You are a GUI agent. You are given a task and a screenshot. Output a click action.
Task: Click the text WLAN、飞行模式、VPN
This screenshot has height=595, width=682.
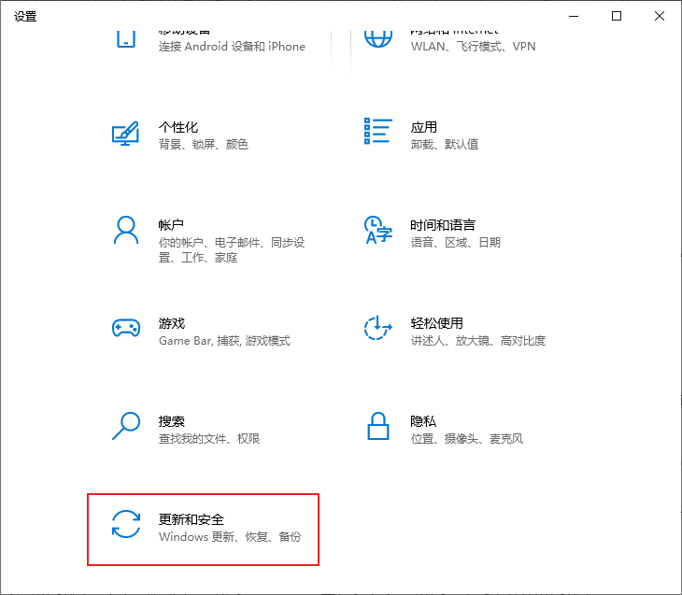pyautogui.click(x=474, y=47)
